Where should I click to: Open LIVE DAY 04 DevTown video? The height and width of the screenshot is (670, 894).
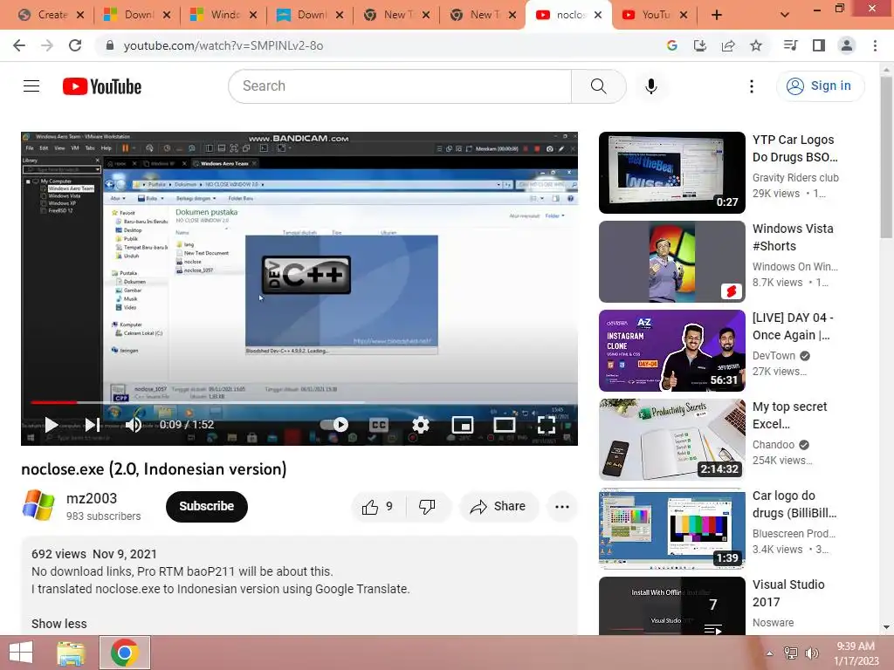tap(671, 351)
